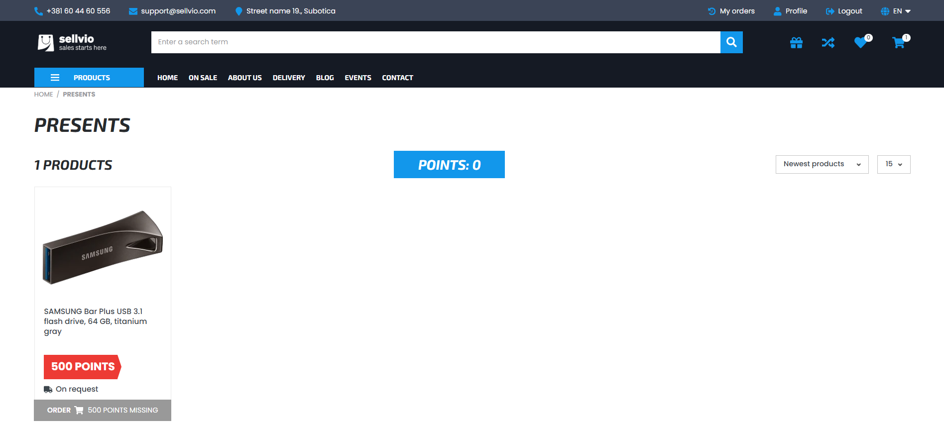Open the shopping cart icon

pyautogui.click(x=899, y=43)
